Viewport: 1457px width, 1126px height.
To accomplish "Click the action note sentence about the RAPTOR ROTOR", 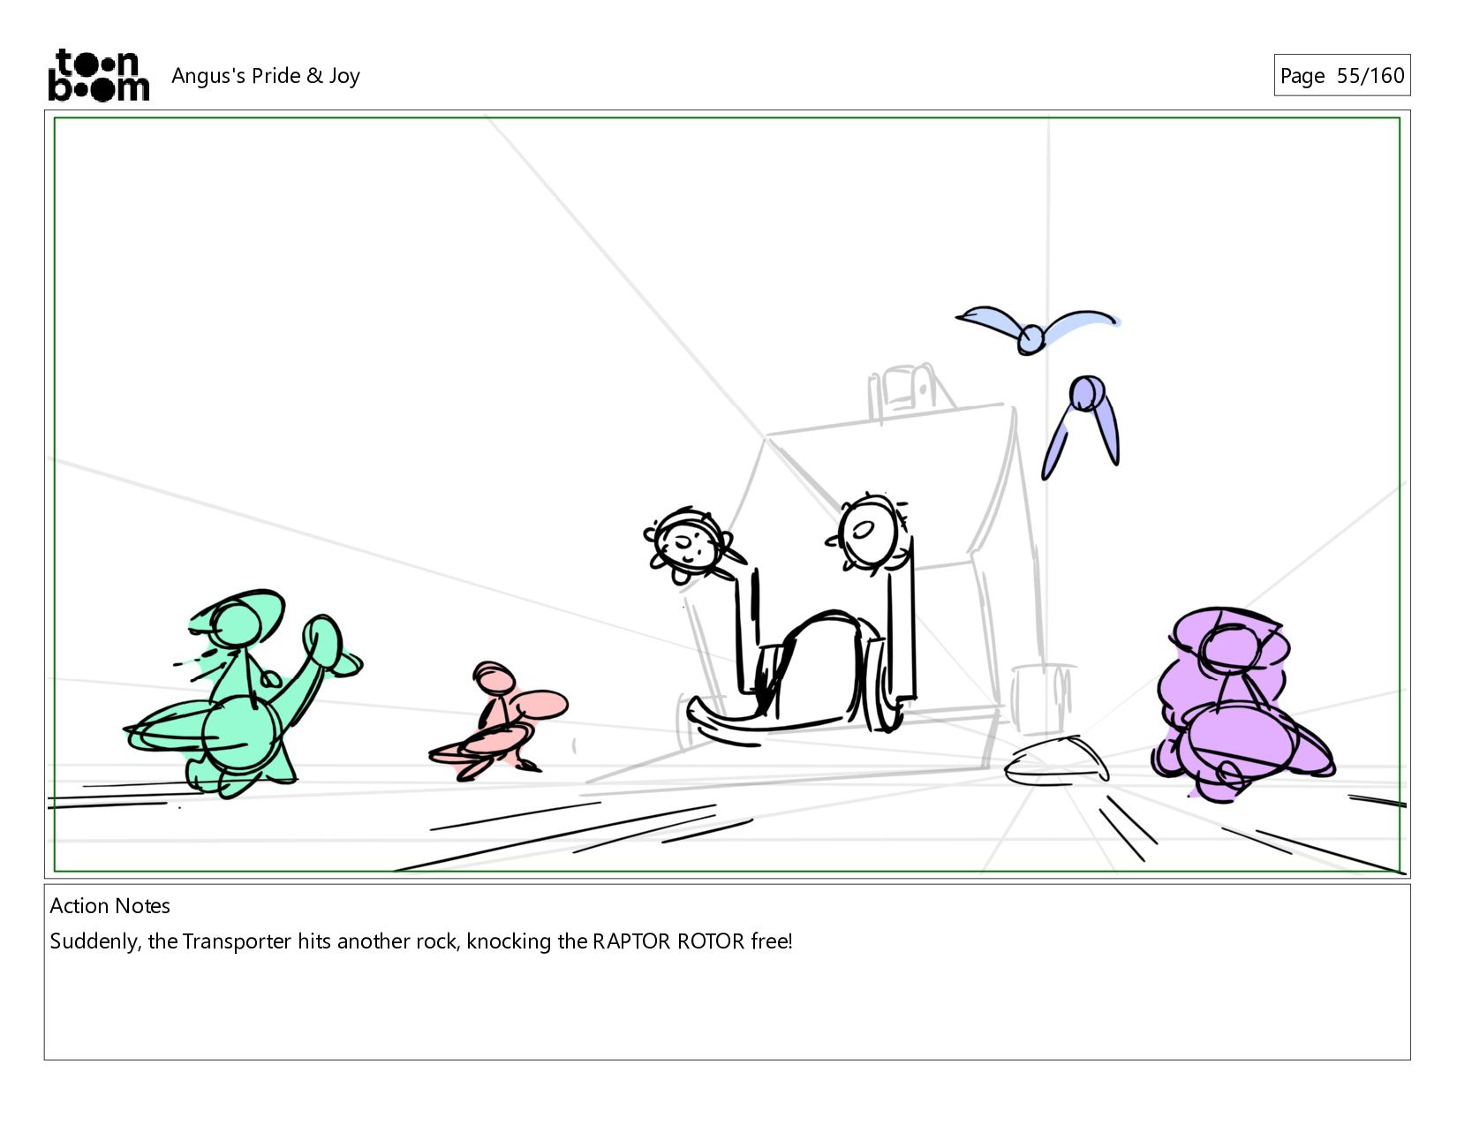I will coord(421,941).
